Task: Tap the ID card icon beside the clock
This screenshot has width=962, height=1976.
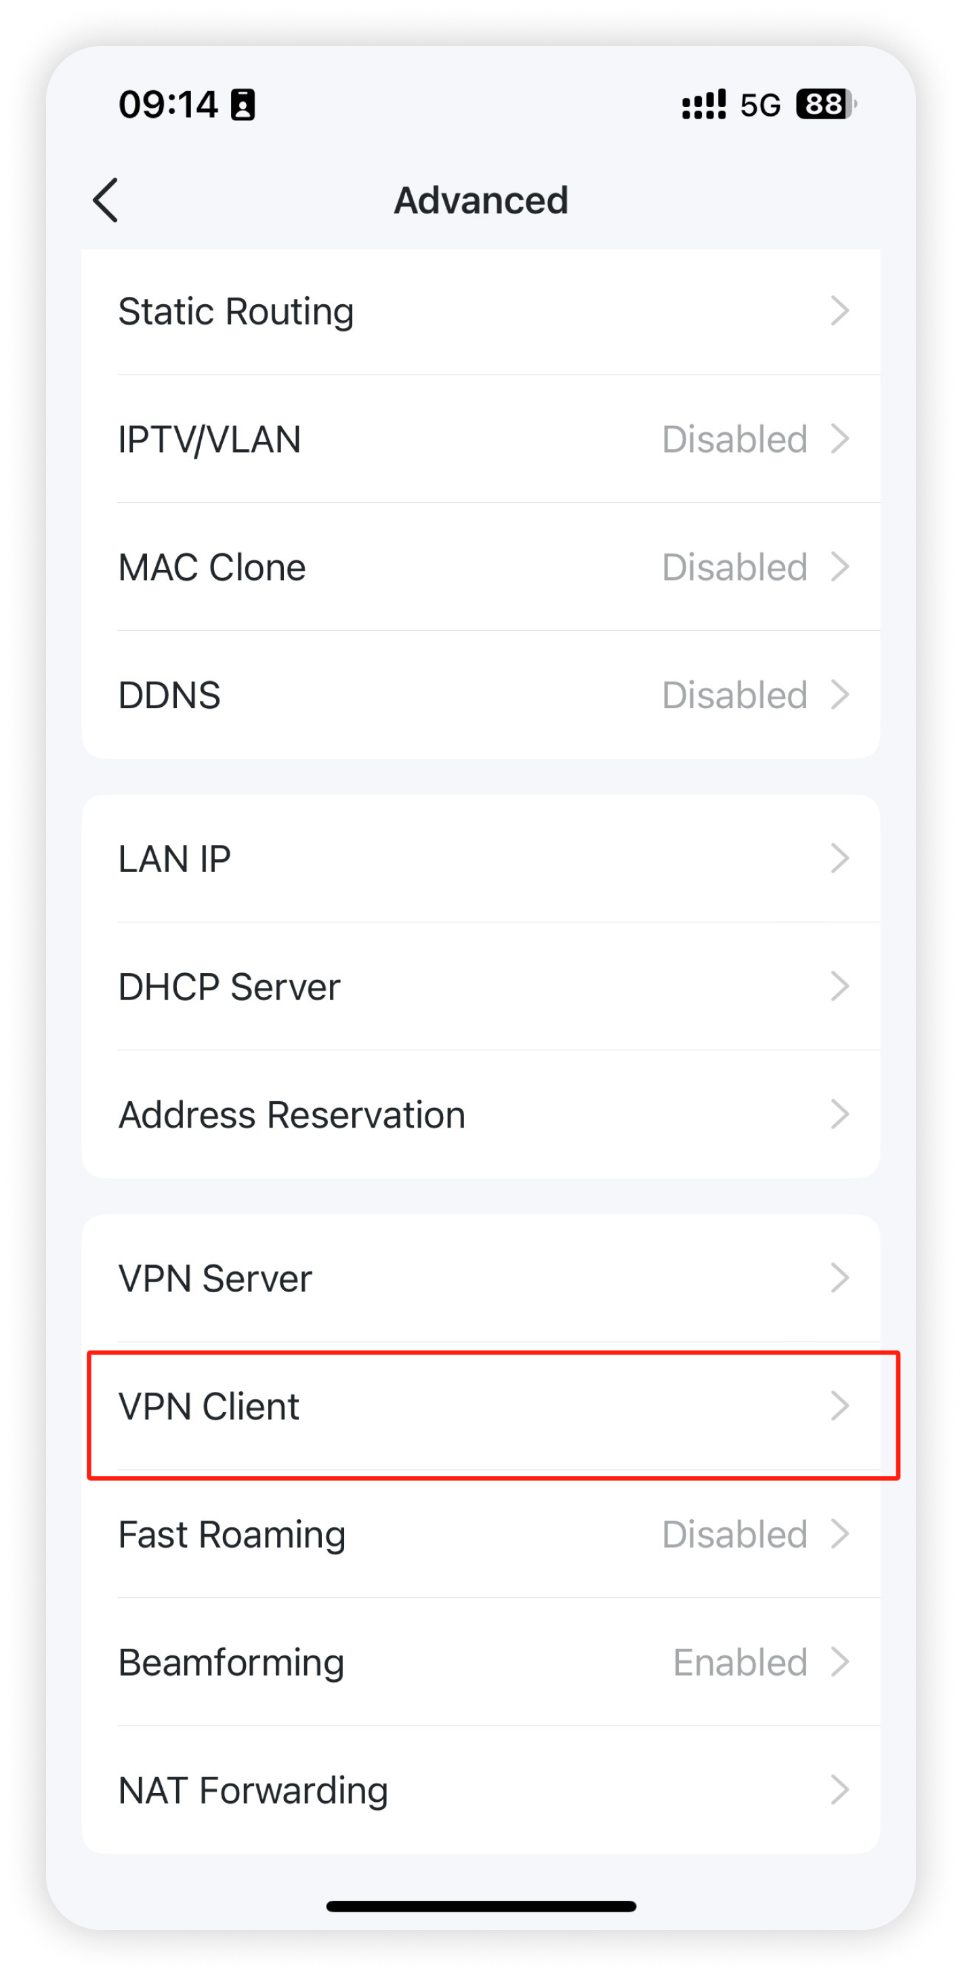Action: tap(243, 105)
